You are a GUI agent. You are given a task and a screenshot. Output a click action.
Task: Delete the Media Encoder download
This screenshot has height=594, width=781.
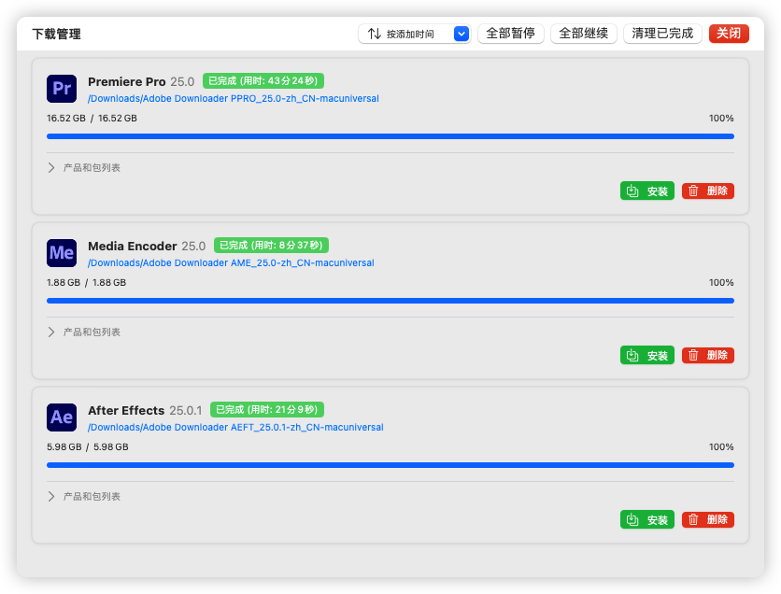[x=707, y=355]
